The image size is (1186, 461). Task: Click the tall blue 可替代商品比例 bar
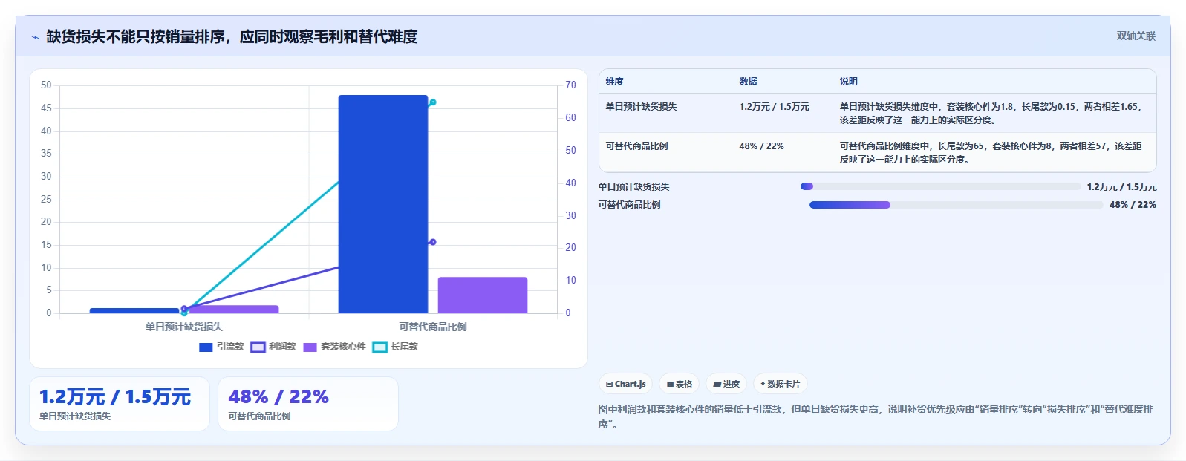click(383, 204)
